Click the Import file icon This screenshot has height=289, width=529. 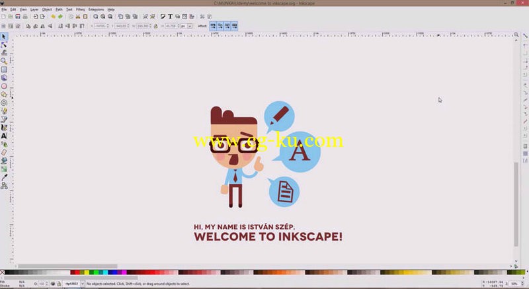(36, 16)
